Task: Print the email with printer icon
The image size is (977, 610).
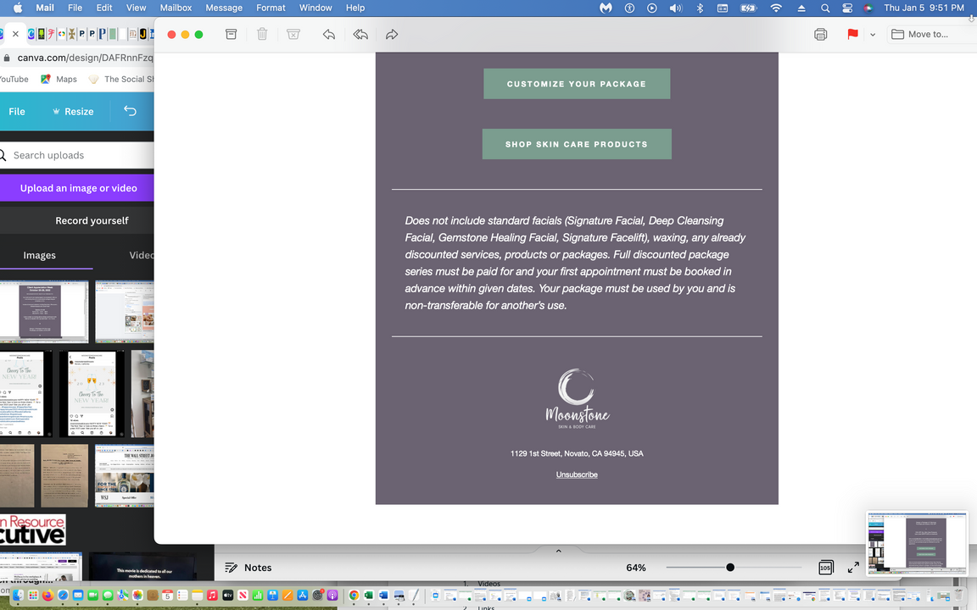Action: click(x=820, y=35)
